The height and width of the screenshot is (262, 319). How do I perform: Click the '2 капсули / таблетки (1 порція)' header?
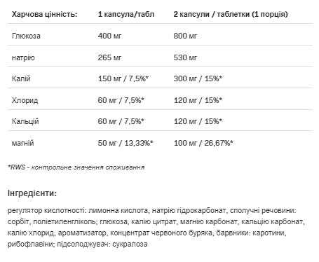pos(231,14)
